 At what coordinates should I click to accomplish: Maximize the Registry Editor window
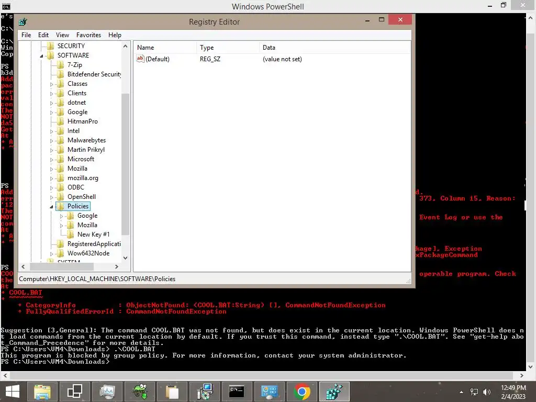point(382,20)
